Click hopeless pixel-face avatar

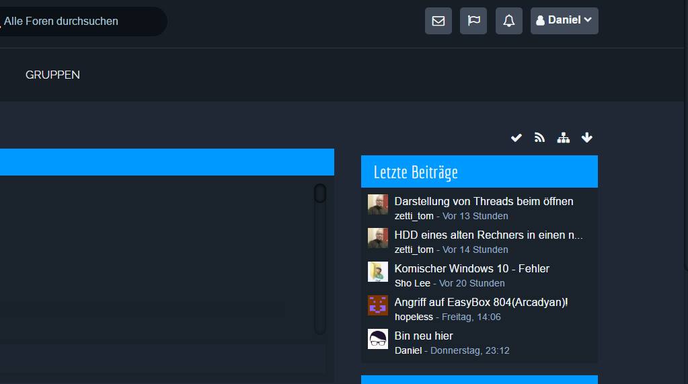[378, 305]
